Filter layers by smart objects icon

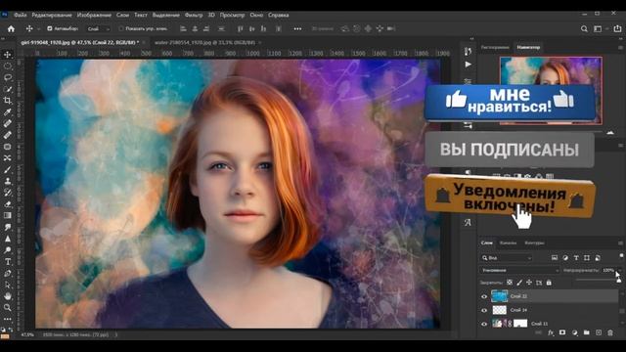click(598, 258)
